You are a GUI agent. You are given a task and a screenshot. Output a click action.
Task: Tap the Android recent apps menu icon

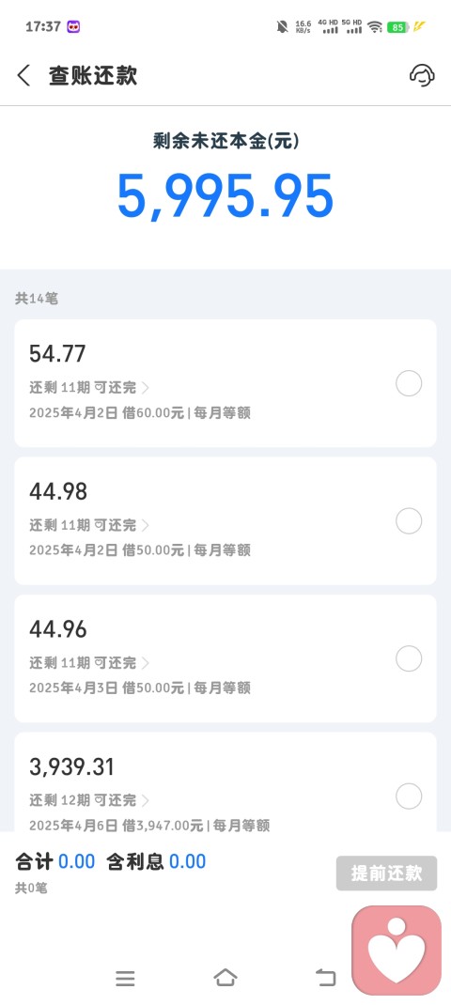pyautogui.click(x=125, y=978)
